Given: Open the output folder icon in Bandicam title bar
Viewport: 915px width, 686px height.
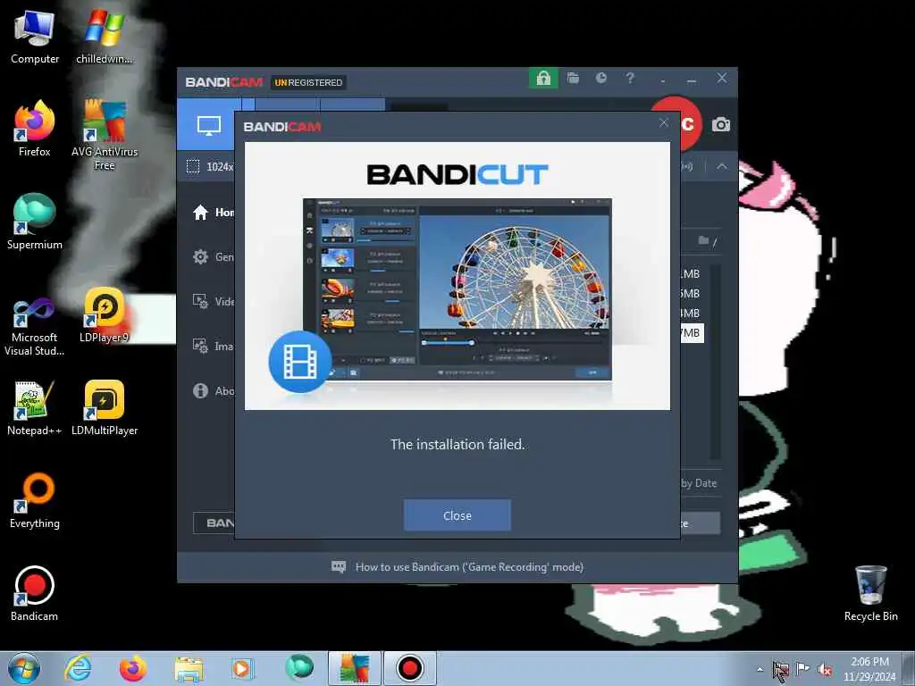Looking at the screenshot, I should coord(573,79).
